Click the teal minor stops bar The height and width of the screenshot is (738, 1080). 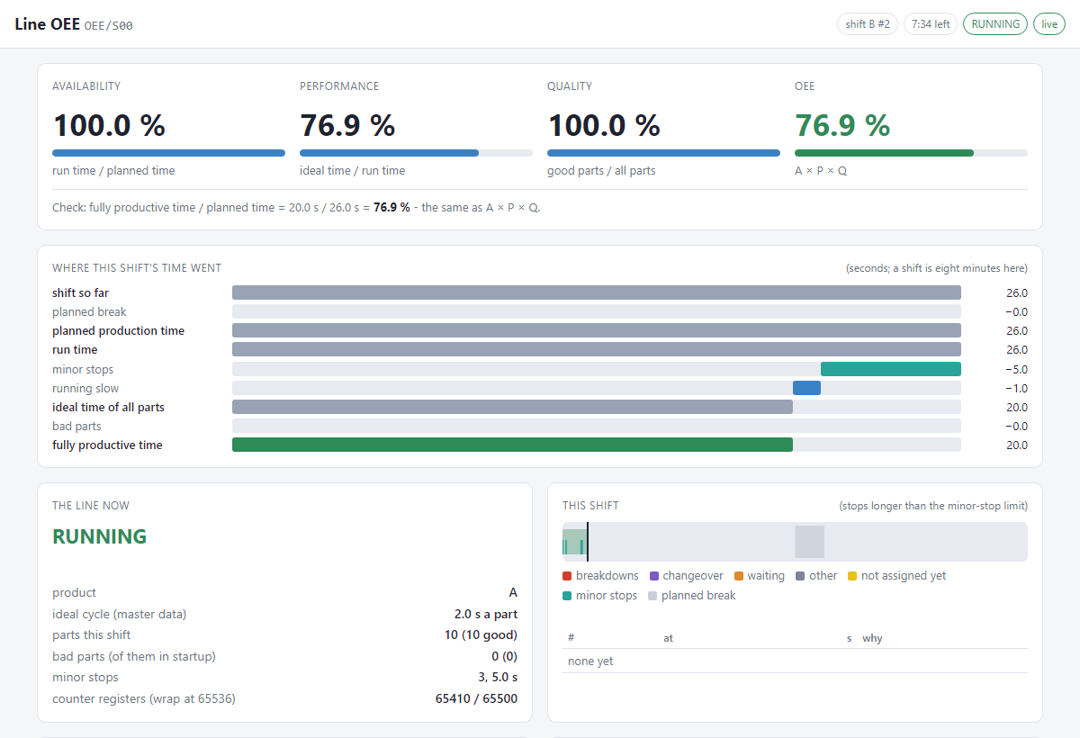891,369
